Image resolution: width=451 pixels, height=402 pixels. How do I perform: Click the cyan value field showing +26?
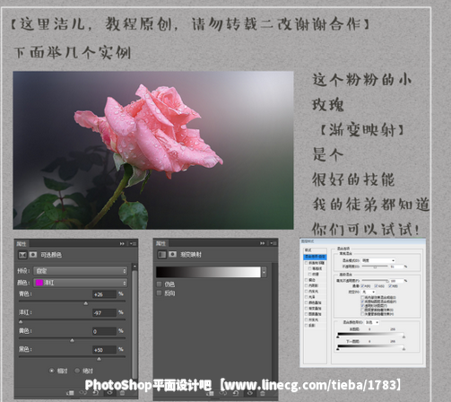pos(104,294)
